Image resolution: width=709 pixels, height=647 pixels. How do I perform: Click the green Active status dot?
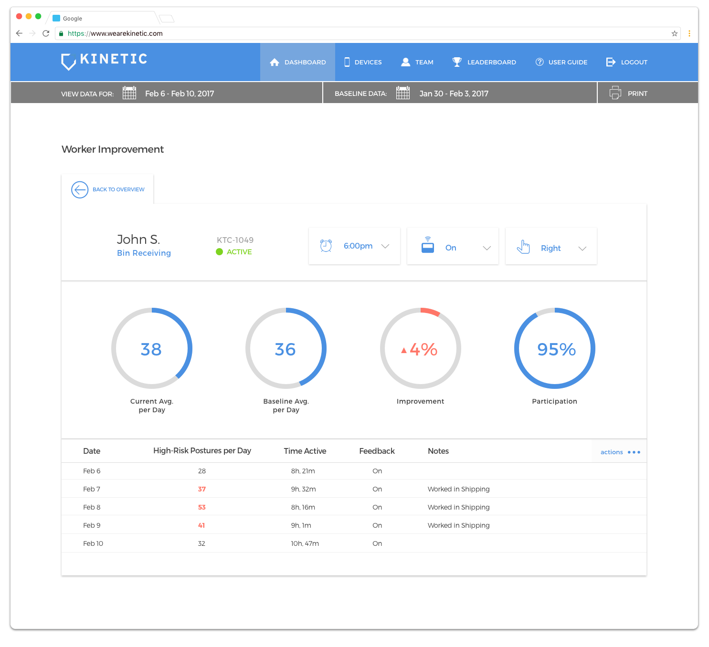coord(220,252)
